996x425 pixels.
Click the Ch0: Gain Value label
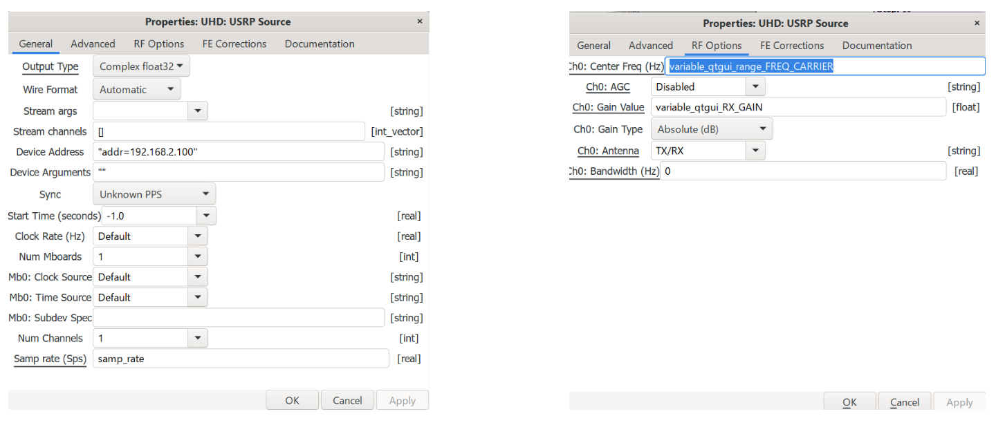609,107
